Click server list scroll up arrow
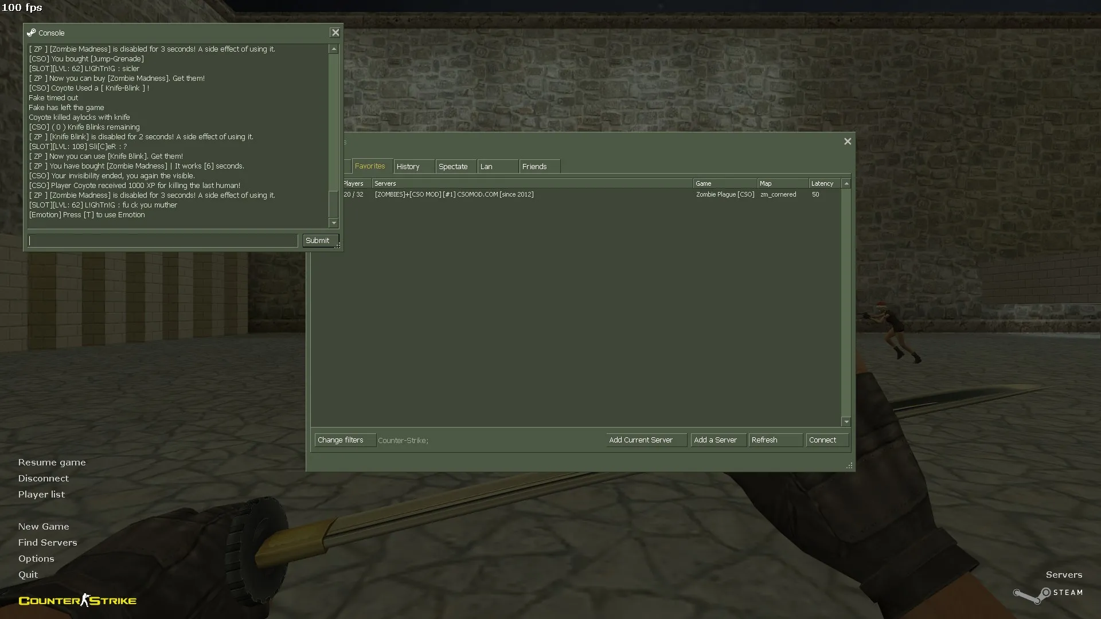 tap(846, 183)
